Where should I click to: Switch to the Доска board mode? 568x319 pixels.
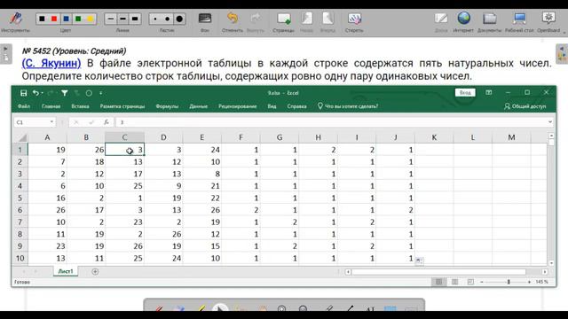[441, 19]
